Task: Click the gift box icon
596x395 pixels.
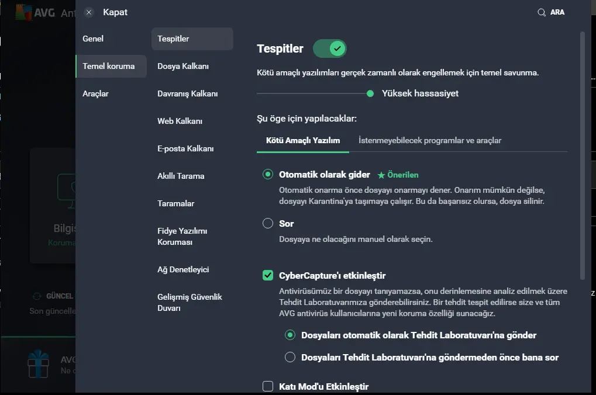Action: 39,364
